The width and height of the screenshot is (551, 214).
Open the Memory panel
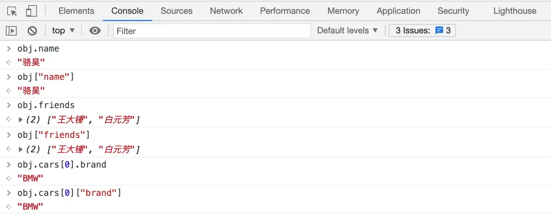click(x=343, y=11)
